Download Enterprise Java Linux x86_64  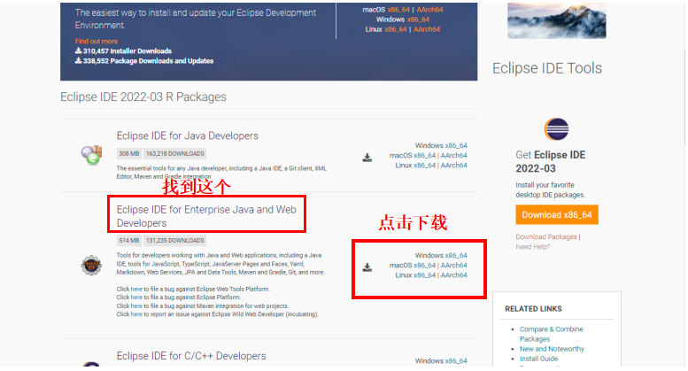425,275
